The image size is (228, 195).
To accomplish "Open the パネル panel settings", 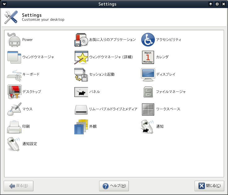I will click(81, 92).
